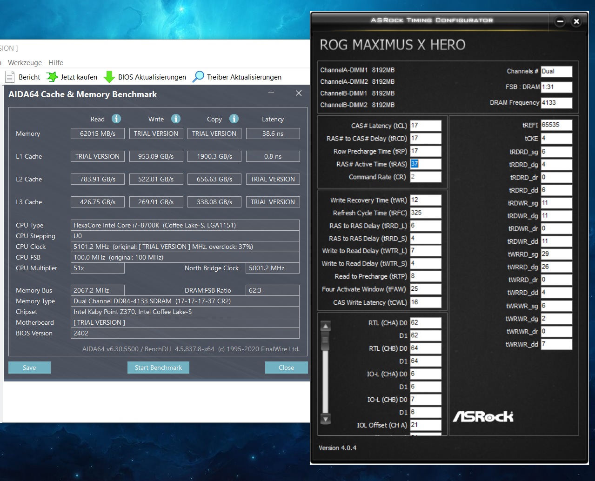
Task: Click the Jetzt kaufen toolbar label
Action: point(79,77)
